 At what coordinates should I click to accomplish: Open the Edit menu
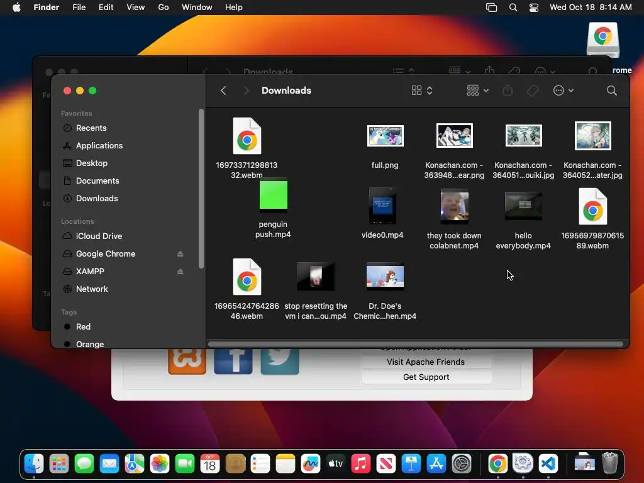[x=106, y=8]
